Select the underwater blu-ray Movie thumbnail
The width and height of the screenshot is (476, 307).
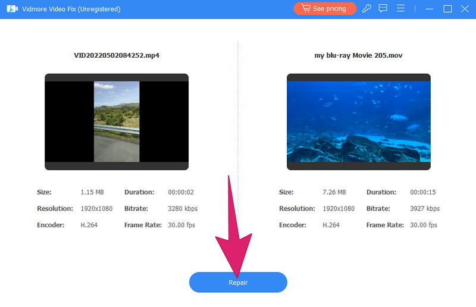pyautogui.click(x=359, y=121)
